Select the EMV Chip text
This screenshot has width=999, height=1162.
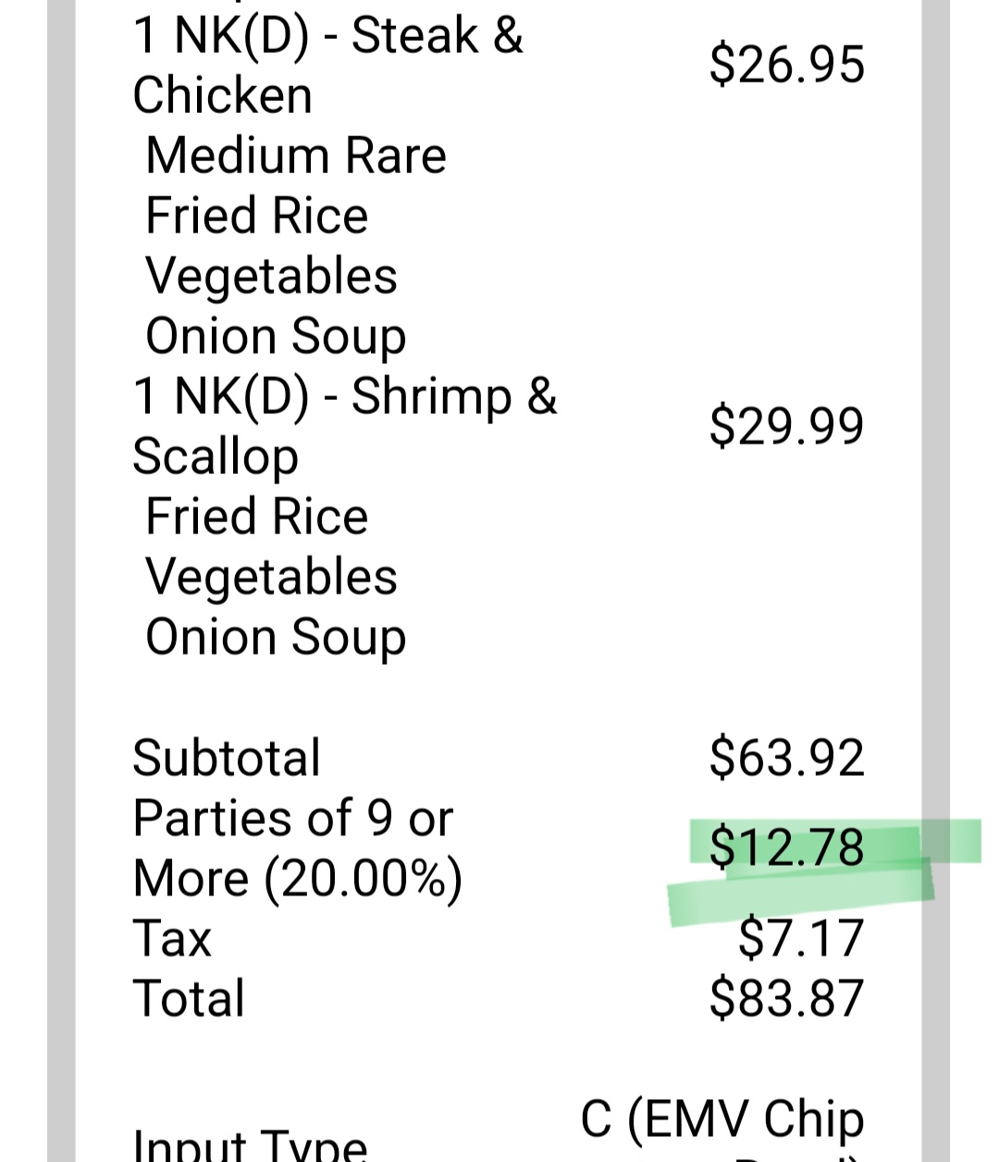pos(721,1118)
